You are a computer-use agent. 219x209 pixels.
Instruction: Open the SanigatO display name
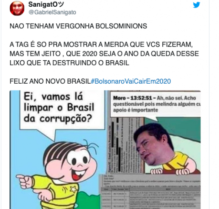46,4
